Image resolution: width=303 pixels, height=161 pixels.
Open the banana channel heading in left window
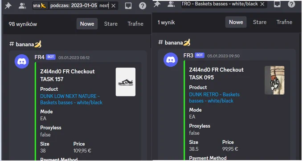coord(25,44)
